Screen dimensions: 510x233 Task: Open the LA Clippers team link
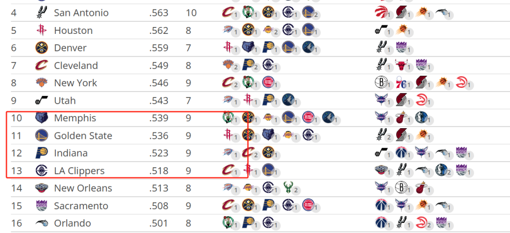[x=79, y=171]
